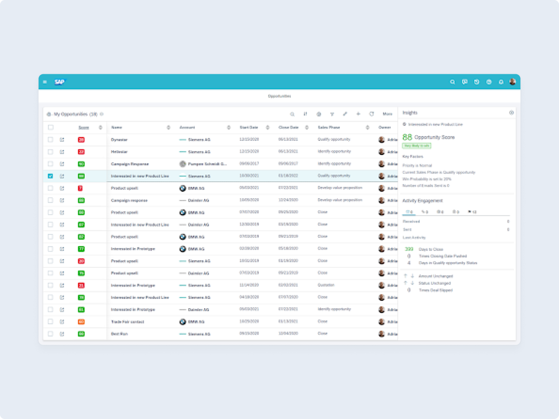Open the Start Date column sort arrows
Viewport: 559px width, 419px height.
tap(267, 127)
